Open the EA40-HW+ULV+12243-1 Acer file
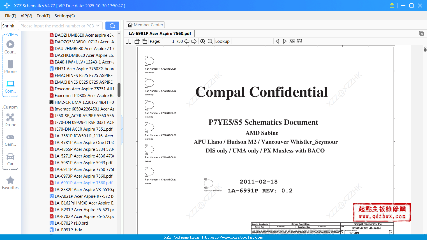 click(82, 62)
